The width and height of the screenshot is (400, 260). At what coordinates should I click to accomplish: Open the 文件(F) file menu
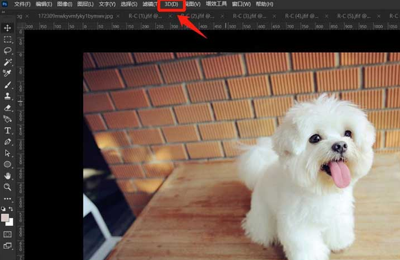click(22, 4)
